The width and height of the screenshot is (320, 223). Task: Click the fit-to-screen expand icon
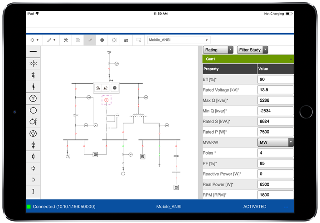pos(114,40)
